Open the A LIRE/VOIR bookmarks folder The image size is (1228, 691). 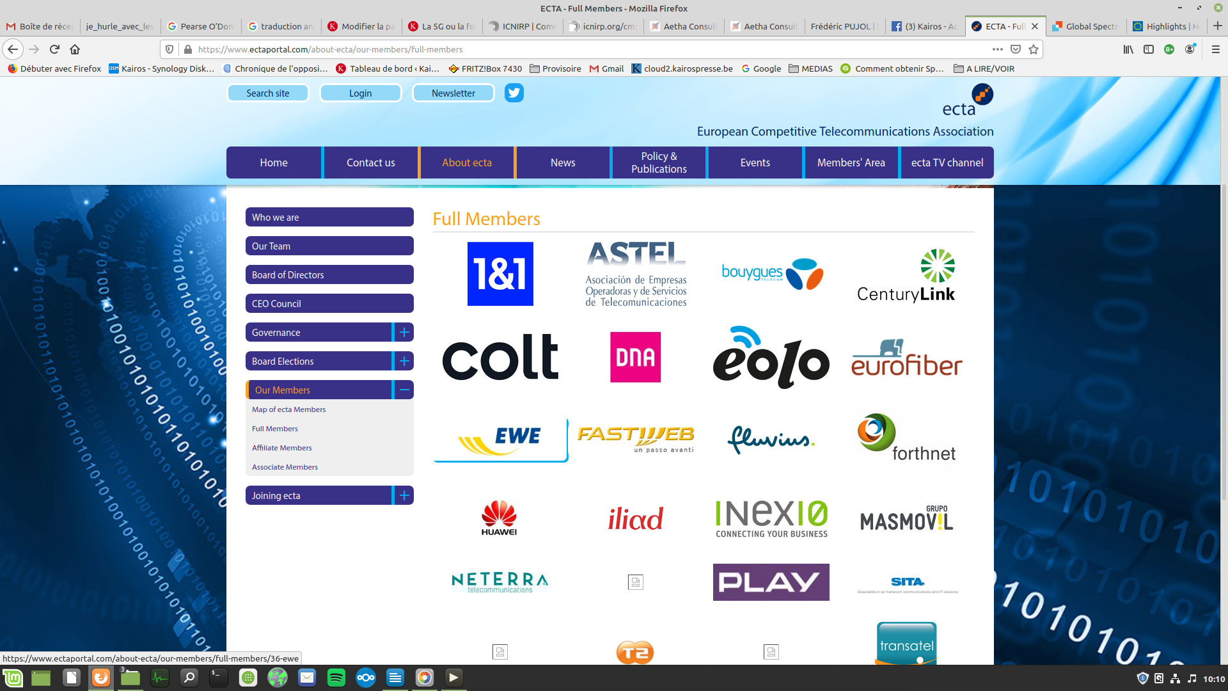pyautogui.click(x=984, y=68)
